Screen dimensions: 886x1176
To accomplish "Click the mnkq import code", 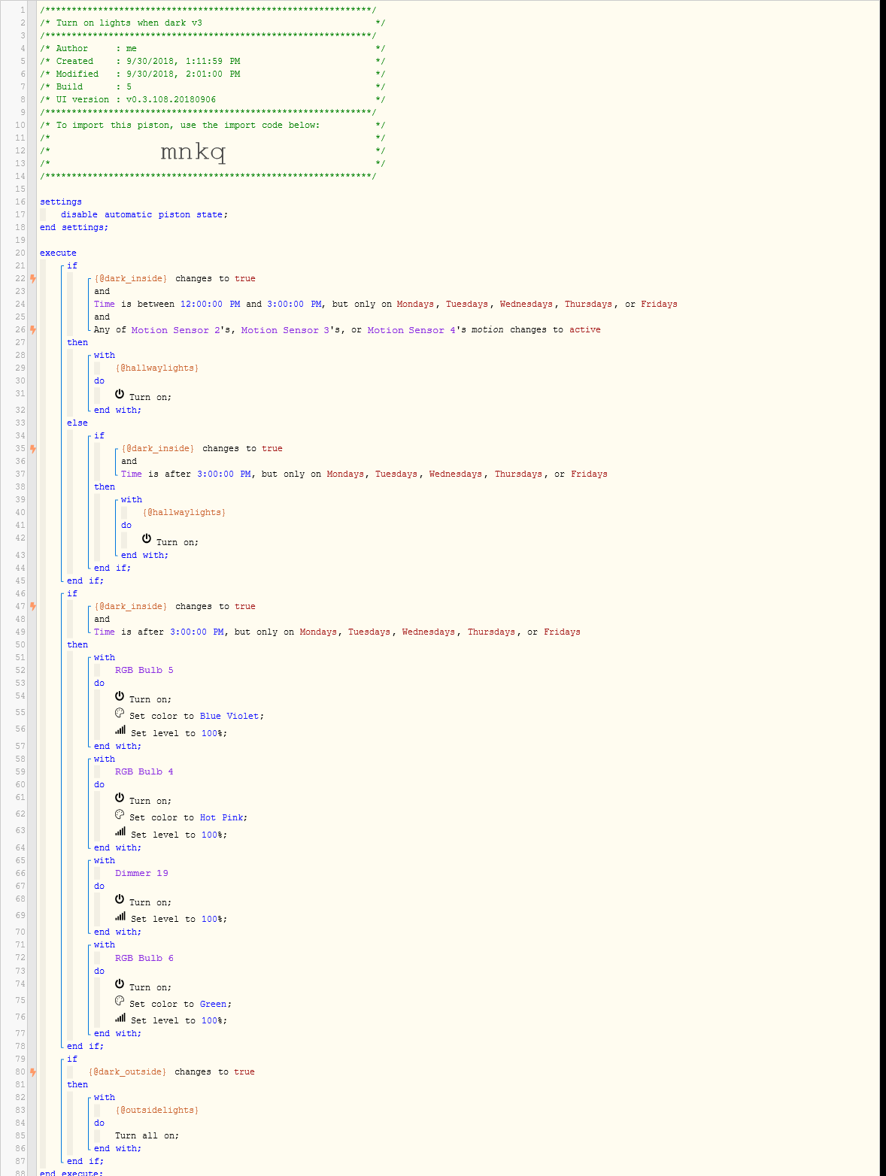I will coord(193,152).
